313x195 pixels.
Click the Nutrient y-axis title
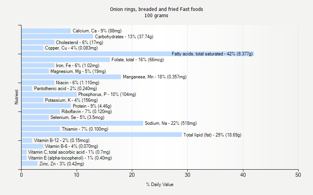click(16, 97)
